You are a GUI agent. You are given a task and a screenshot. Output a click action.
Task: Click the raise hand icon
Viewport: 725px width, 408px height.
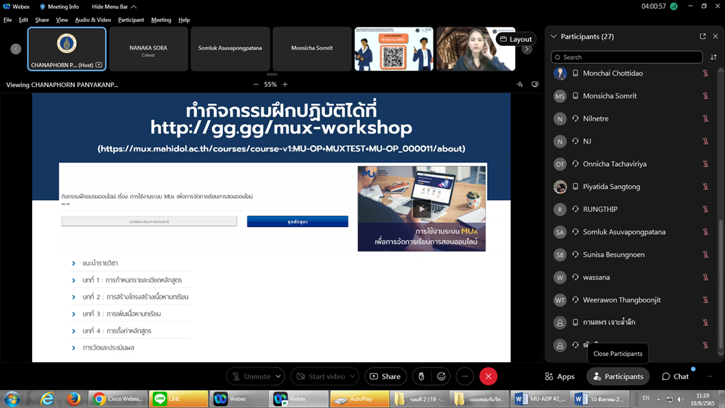point(421,376)
